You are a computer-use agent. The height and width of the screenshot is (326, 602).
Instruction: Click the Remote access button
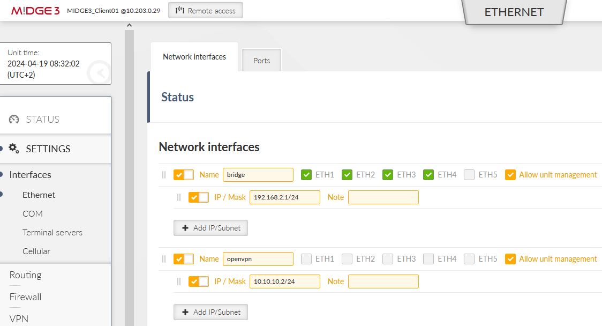pos(206,11)
